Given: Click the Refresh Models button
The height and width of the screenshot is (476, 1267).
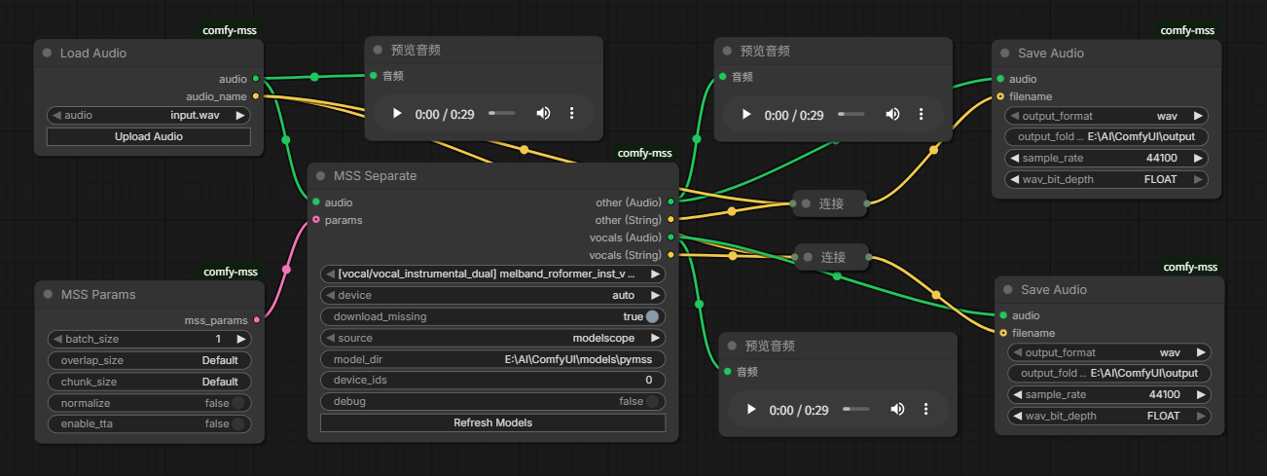Looking at the screenshot, I should tap(493, 422).
